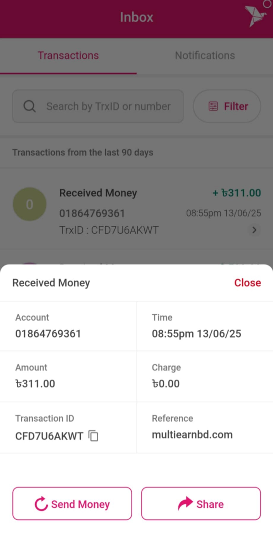273x537 pixels.
Task: Open the Filter options label
Action: click(x=236, y=106)
